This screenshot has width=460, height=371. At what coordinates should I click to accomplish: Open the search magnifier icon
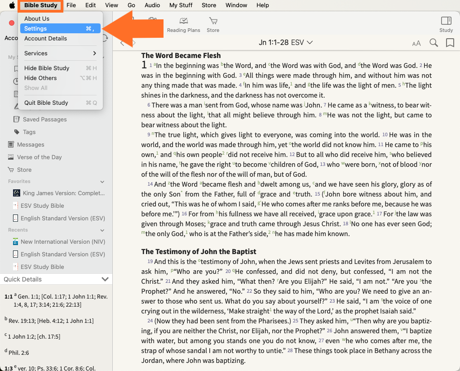(x=433, y=43)
